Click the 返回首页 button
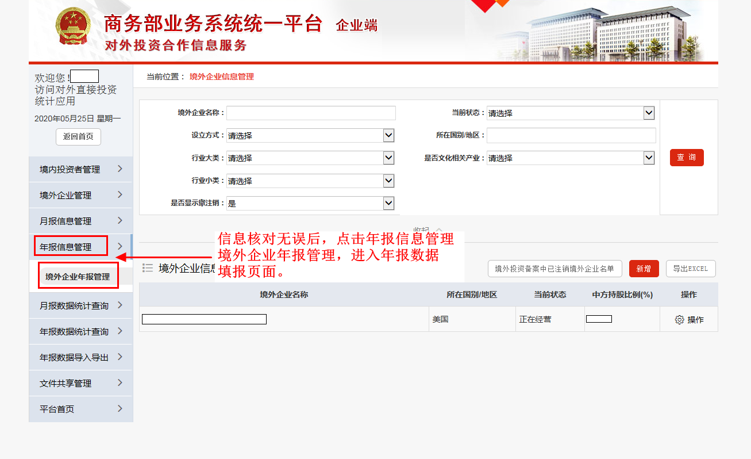 click(x=78, y=137)
